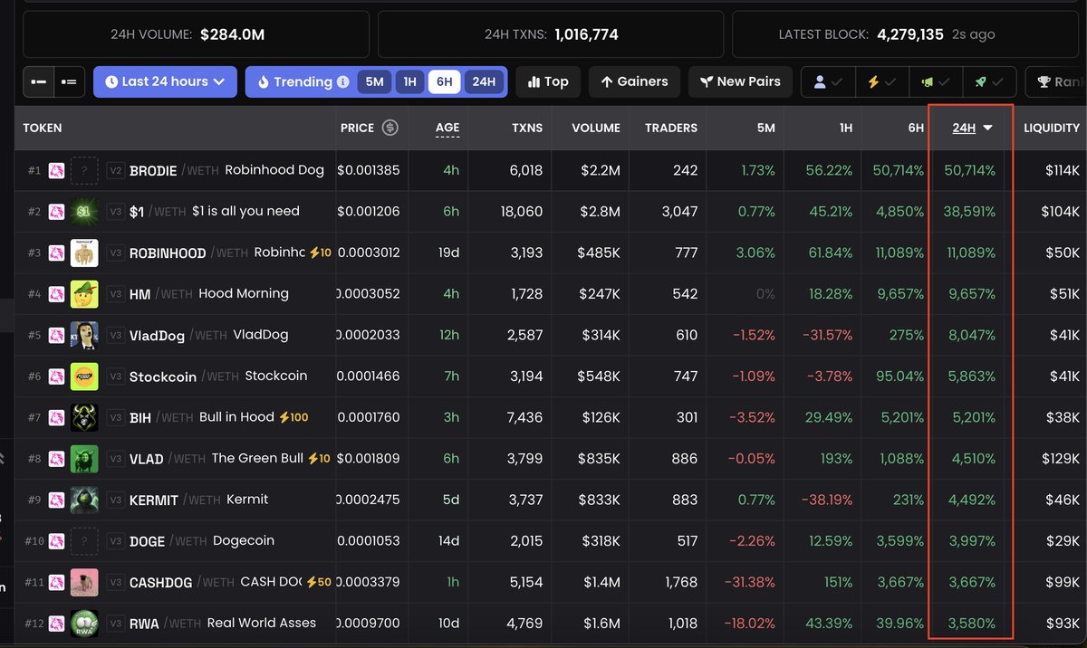The height and width of the screenshot is (648, 1087).
Task: Click the V3 badge on Stockcoin row
Action: pos(115,376)
